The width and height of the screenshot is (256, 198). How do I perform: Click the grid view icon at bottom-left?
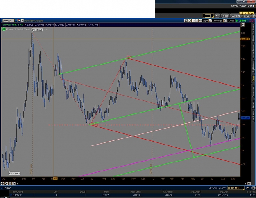coord(2,184)
